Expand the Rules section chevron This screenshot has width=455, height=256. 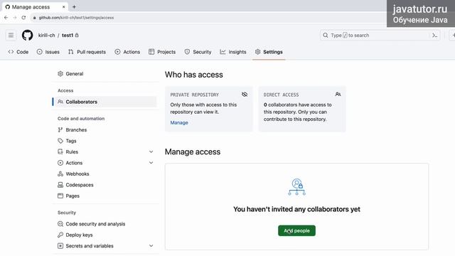pos(151,151)
